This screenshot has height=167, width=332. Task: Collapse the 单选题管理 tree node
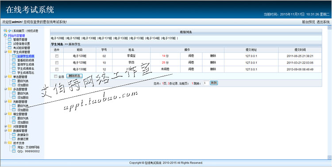click(5, 77)
